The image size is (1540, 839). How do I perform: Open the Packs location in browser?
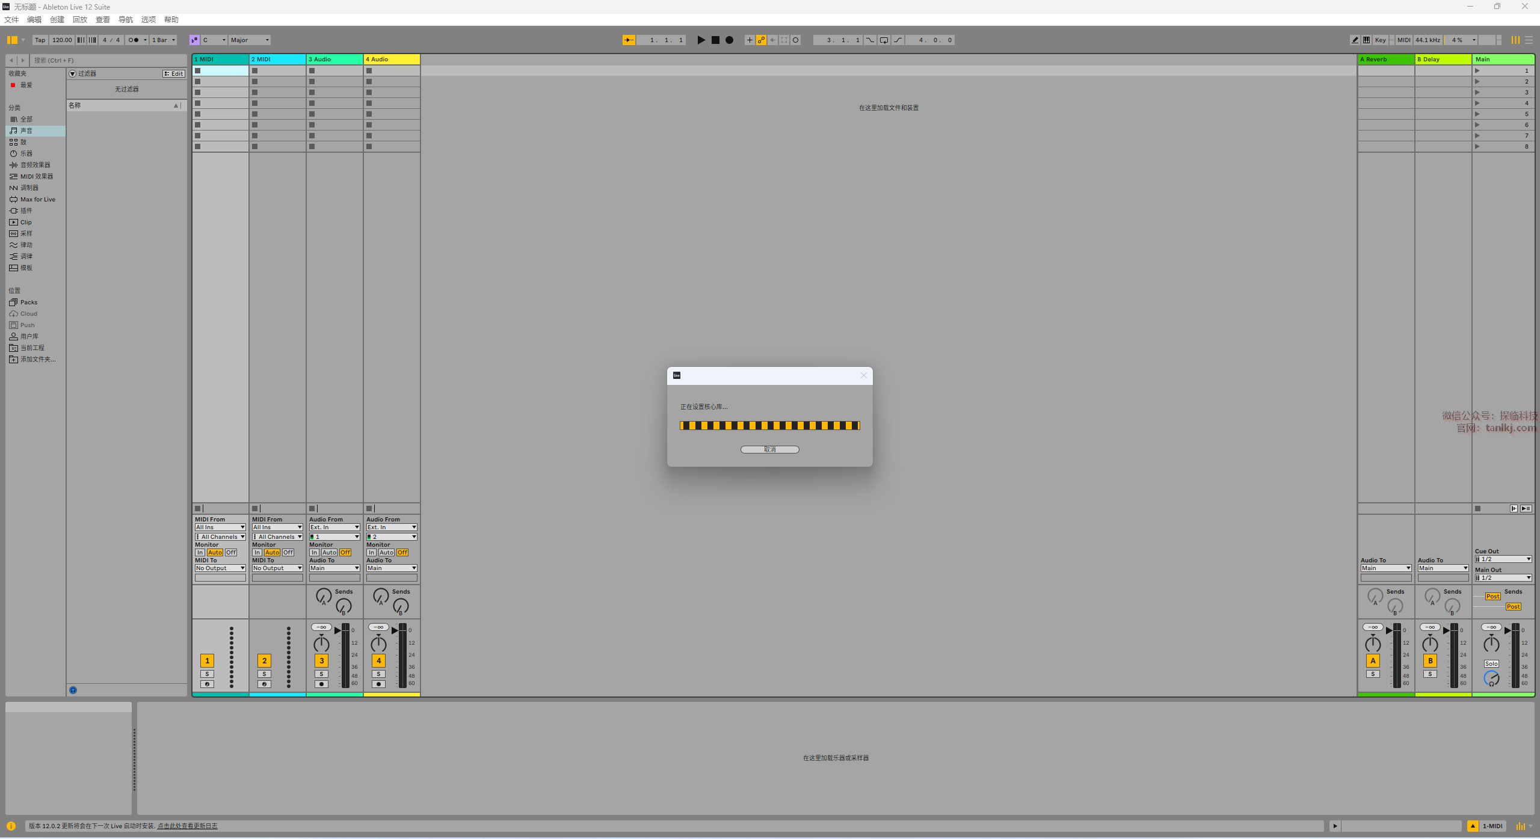[x=28, y=302]
